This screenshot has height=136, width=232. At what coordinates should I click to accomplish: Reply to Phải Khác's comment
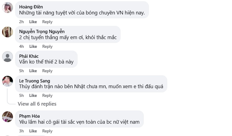click(47, 71)
